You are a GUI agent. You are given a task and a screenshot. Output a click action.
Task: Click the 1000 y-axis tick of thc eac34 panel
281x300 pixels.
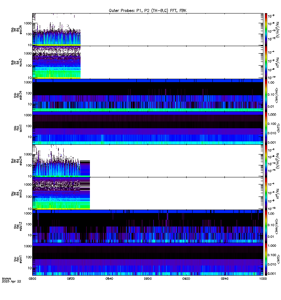pyautogui.click(x=28, y=154)
